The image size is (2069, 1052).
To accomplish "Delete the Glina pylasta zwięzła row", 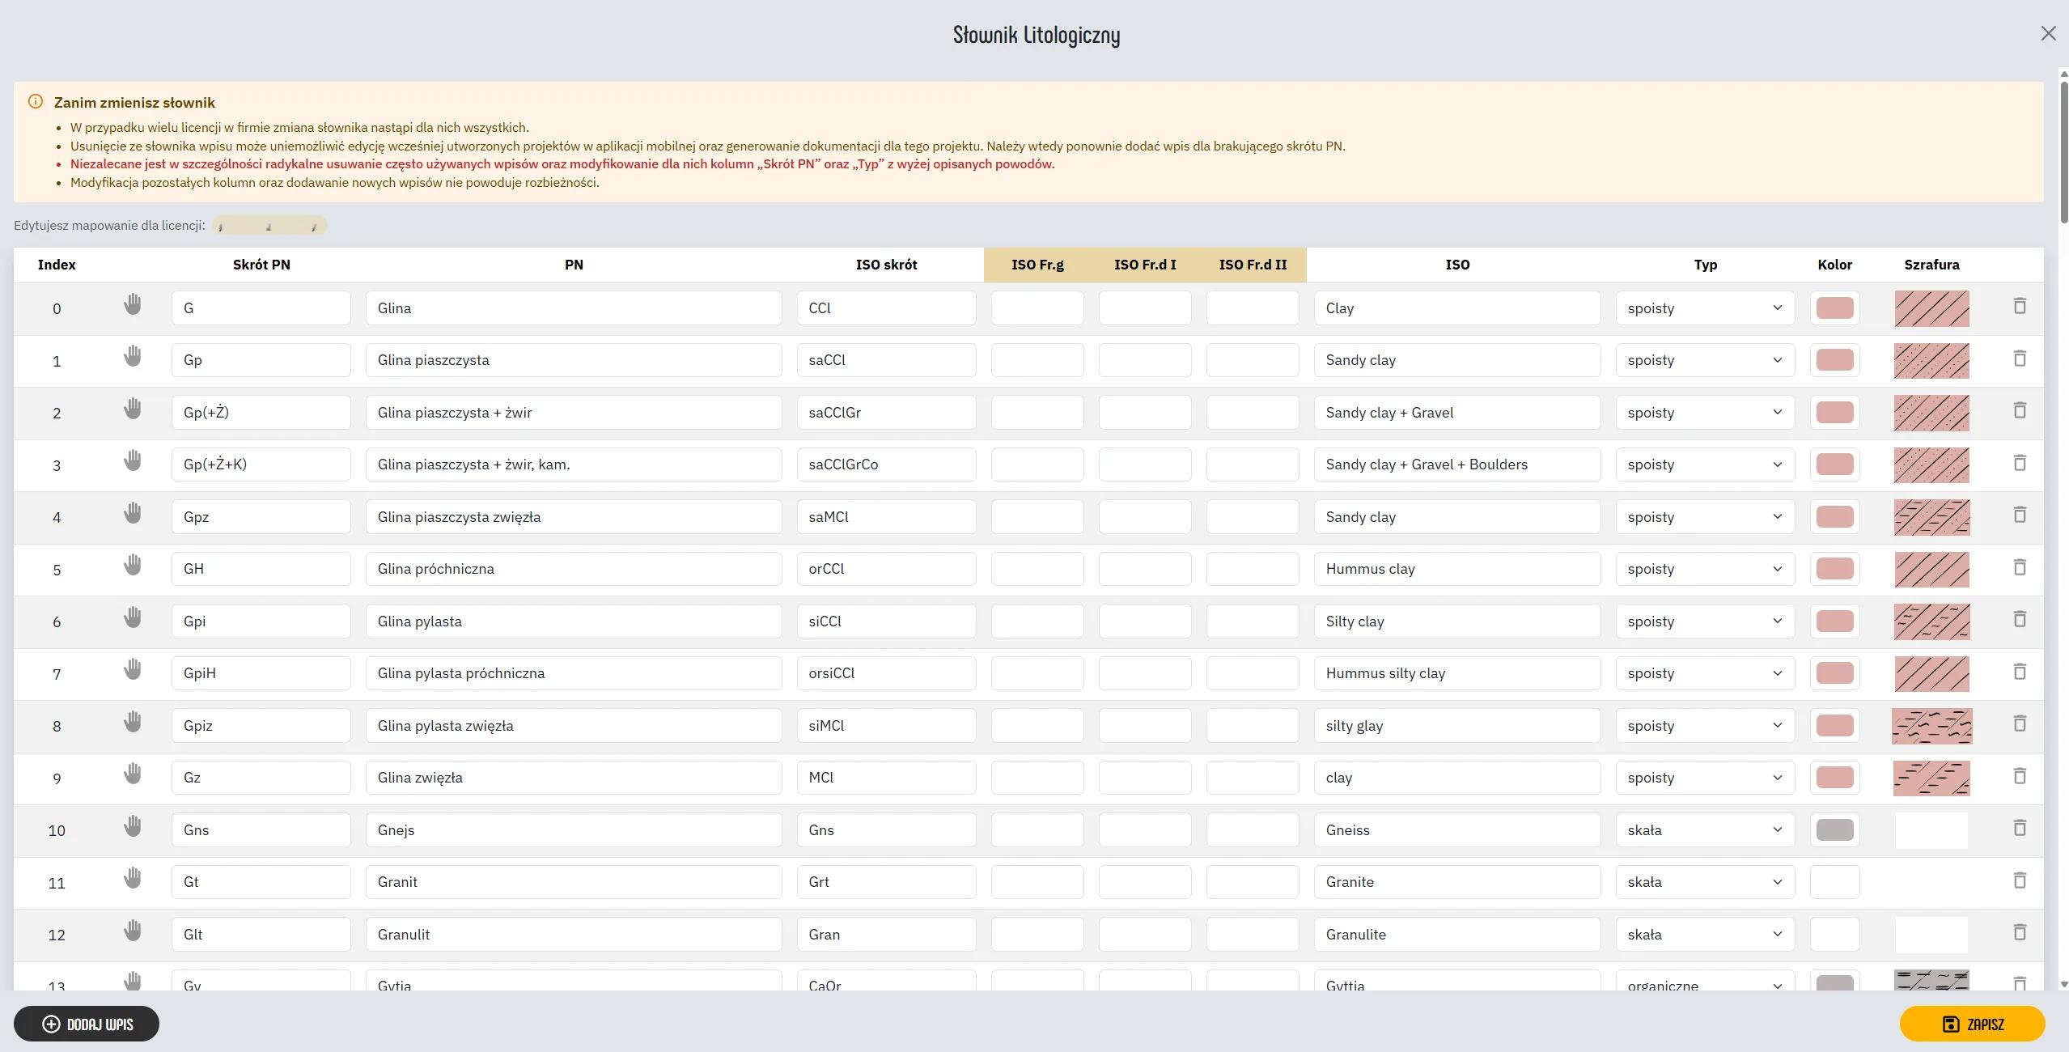I will pos(2020,723).
